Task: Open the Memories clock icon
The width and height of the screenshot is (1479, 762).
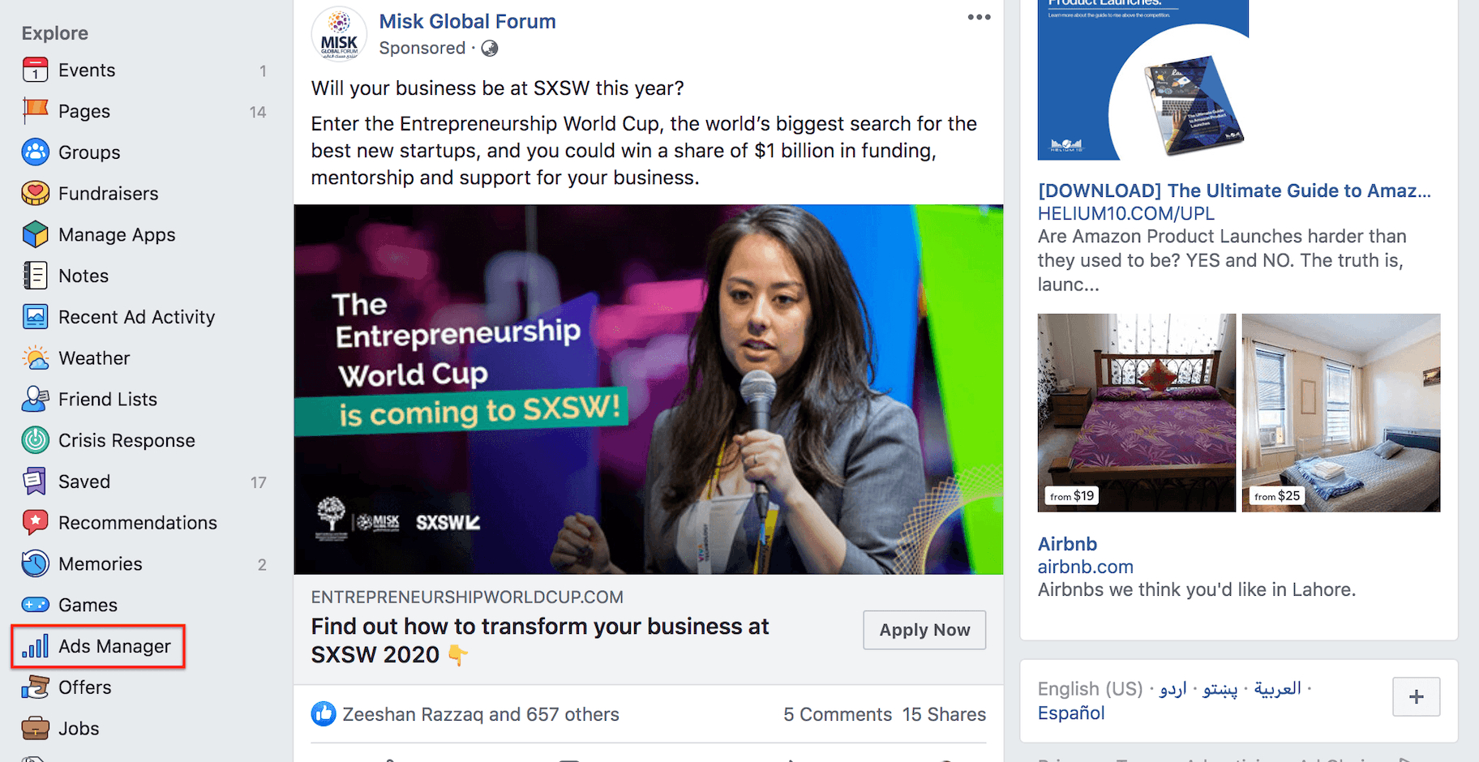Action: point(35,563)
